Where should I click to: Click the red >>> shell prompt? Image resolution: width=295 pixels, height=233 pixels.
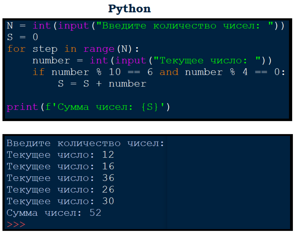click(16, 224)
